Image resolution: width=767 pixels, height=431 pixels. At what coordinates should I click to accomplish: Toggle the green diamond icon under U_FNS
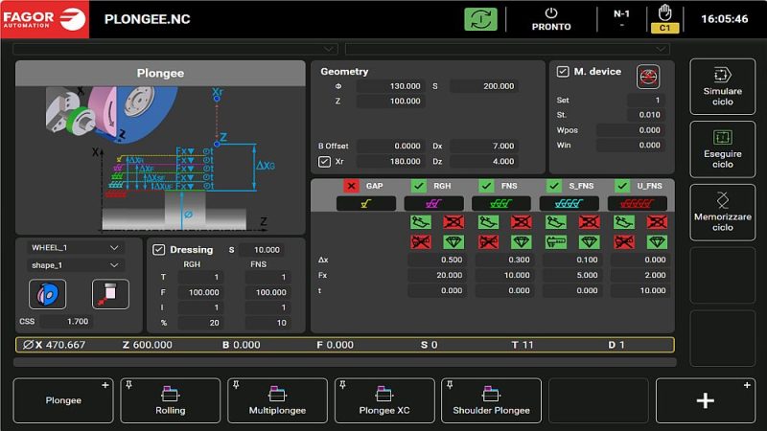pos(657,242)
